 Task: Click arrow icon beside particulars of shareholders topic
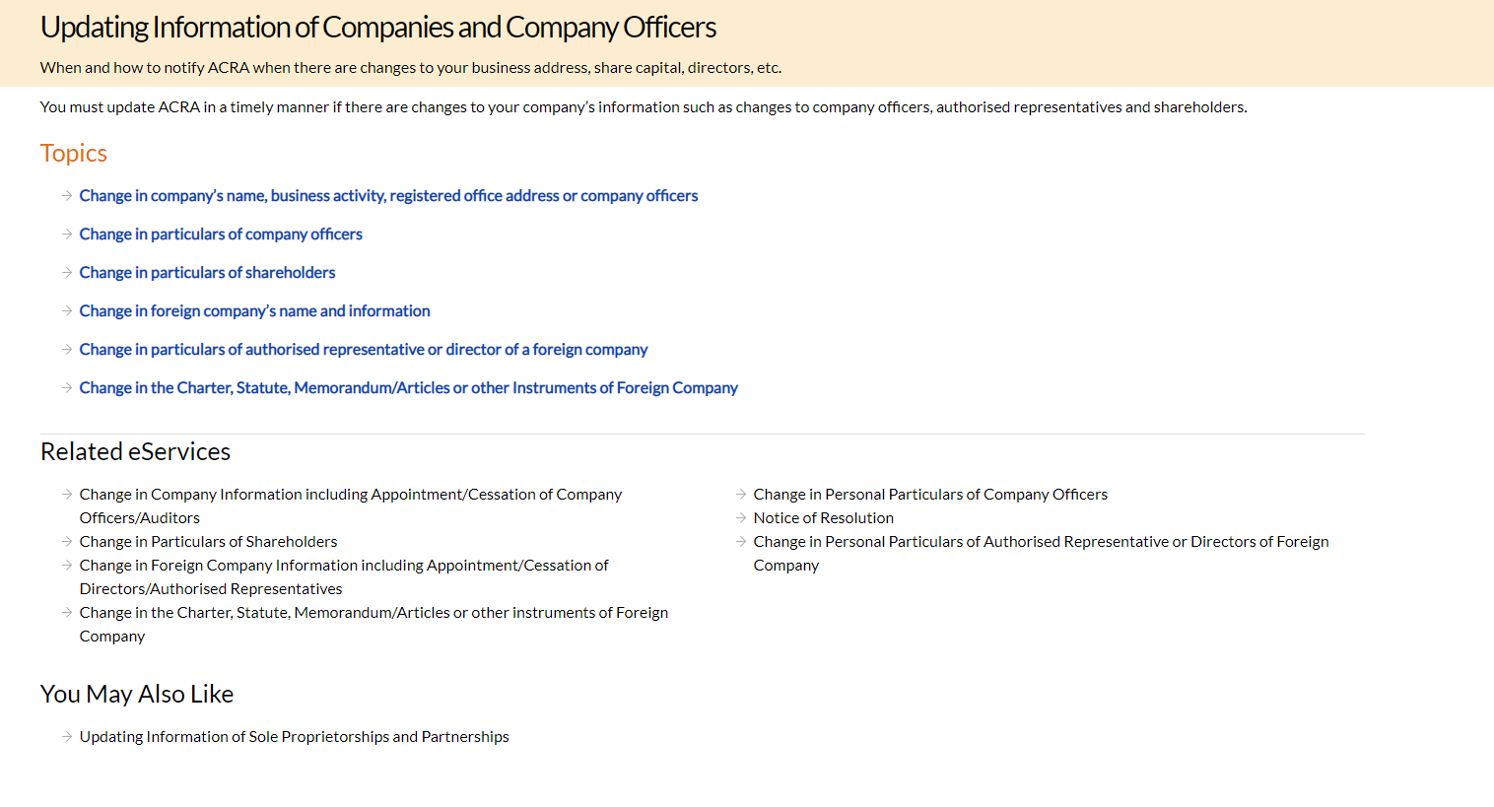pos(67,272)
